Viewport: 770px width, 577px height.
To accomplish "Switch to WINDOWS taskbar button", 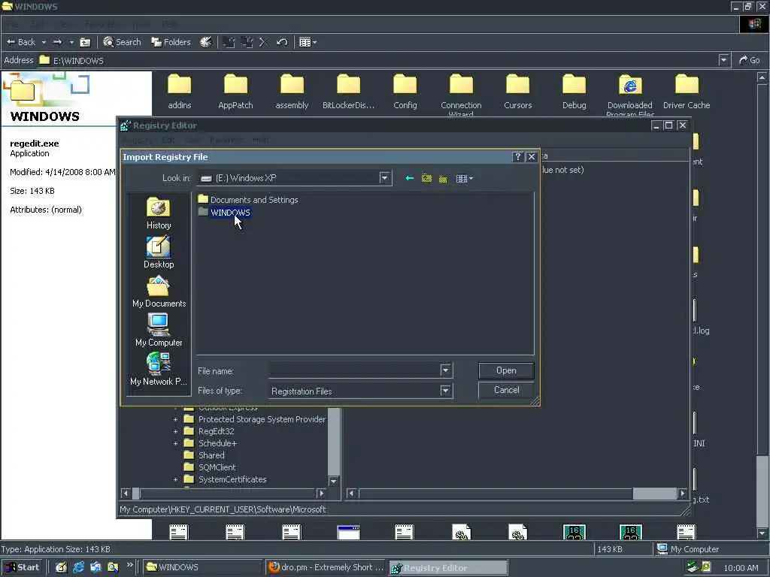I will (202, 567).
